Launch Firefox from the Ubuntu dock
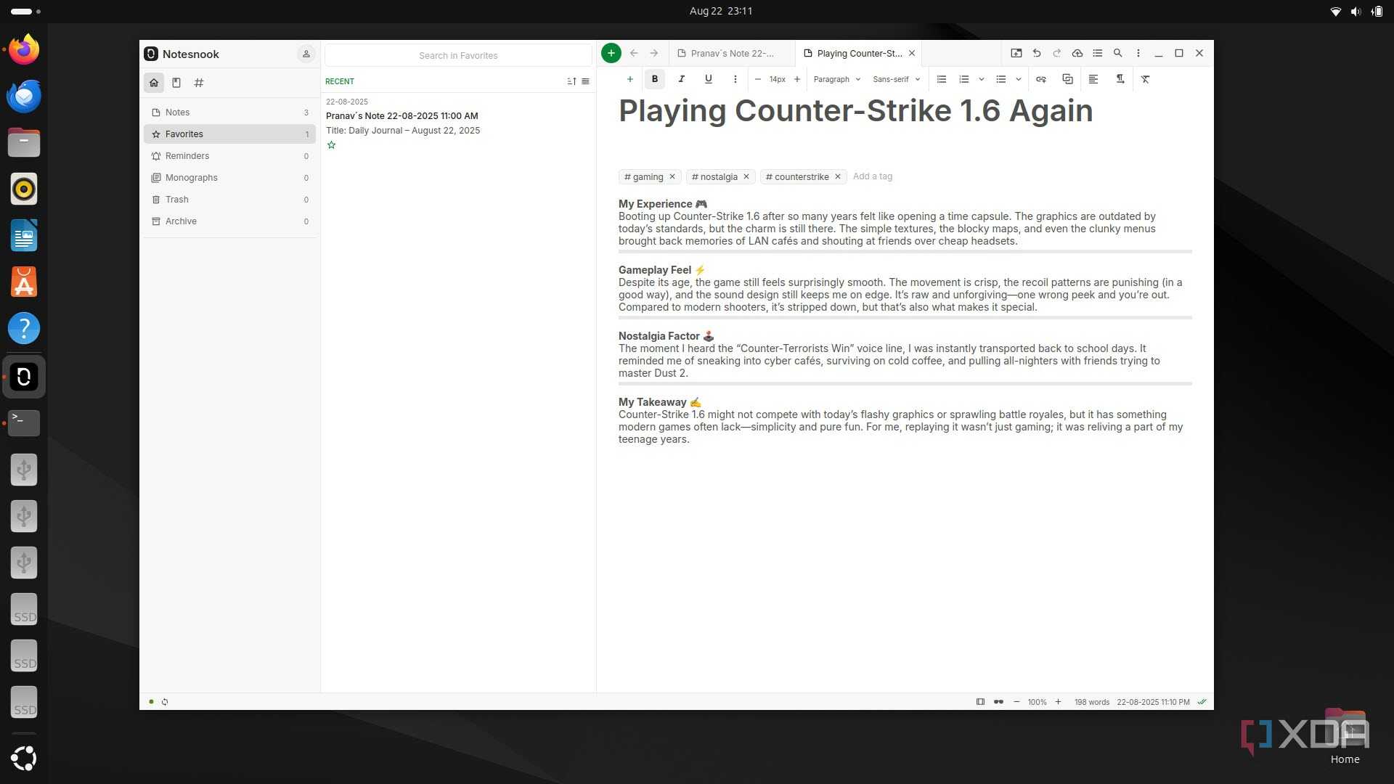 point(24,49)
